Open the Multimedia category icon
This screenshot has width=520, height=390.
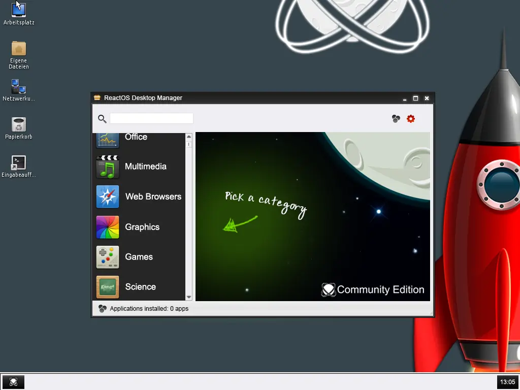coord(108,167)
